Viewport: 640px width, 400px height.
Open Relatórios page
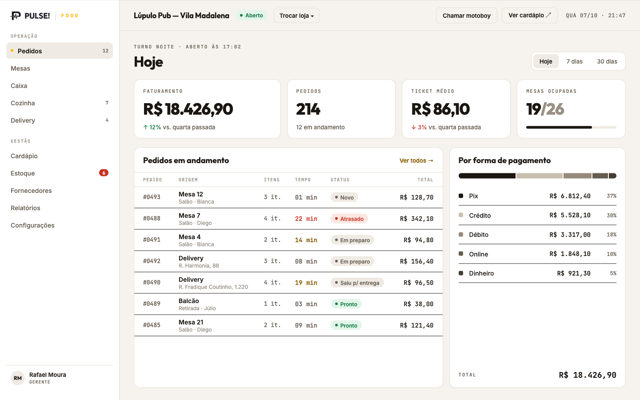click(x=60, y=208)
